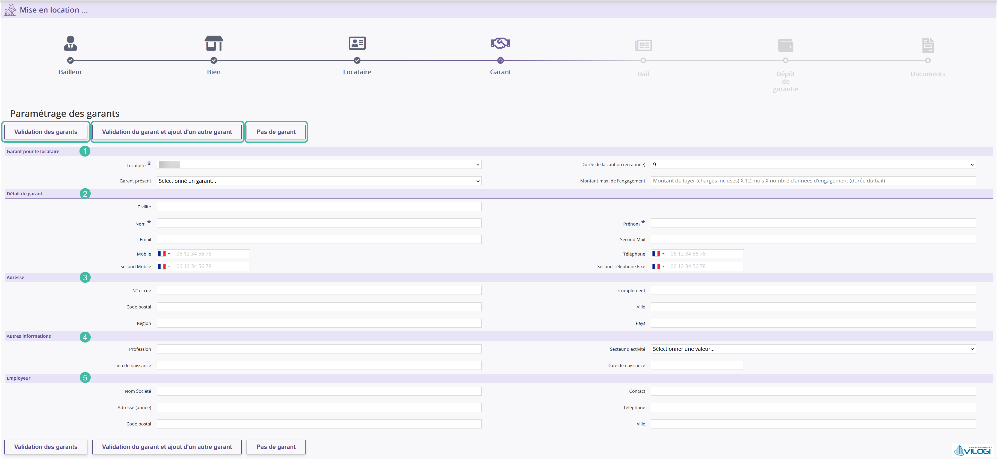Click the N° et rue input field

(x=319, y=290)
